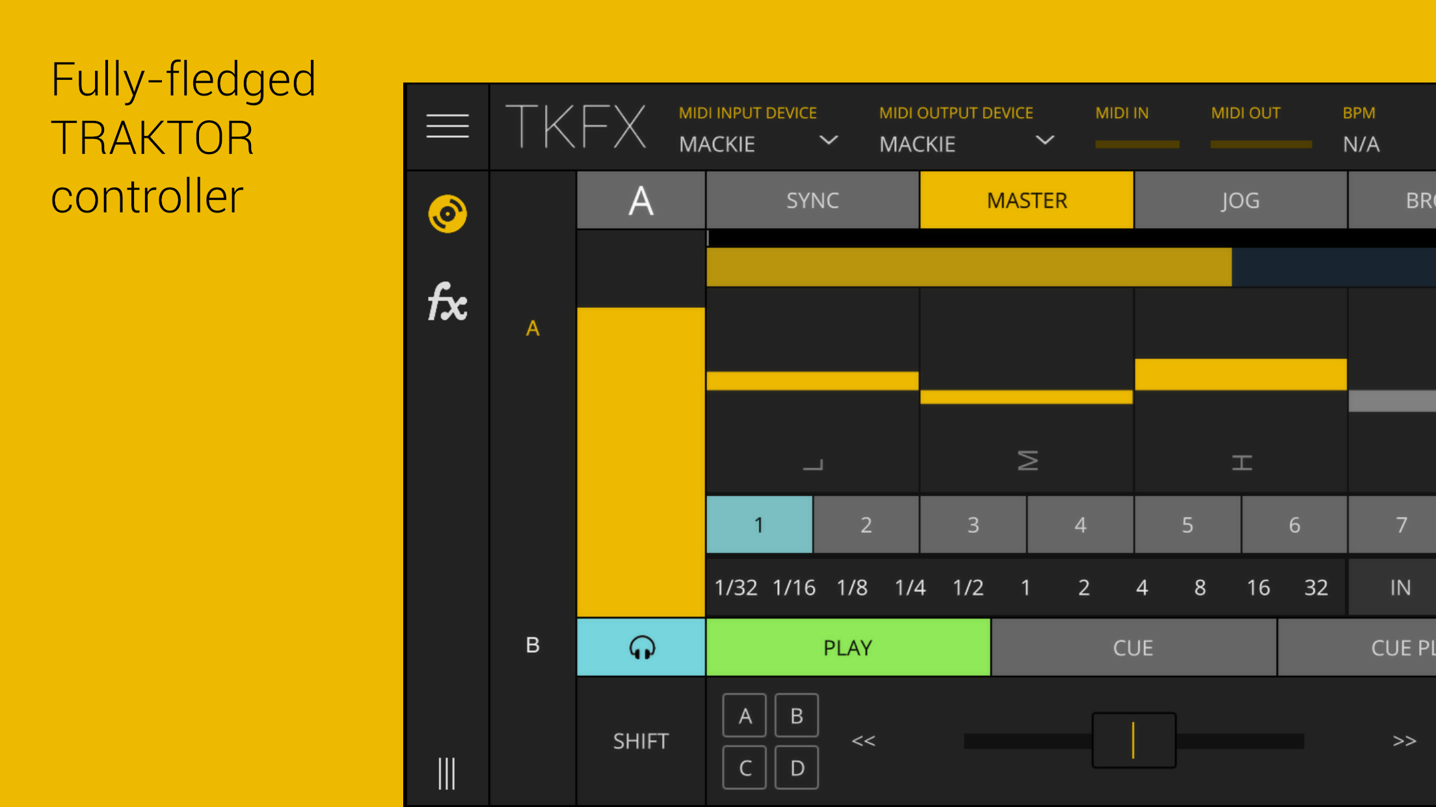Open the mixer faders icon in sidebar
Image resolution: width=1436 pixels, height=807 pixels.
[x=447, y=773]
